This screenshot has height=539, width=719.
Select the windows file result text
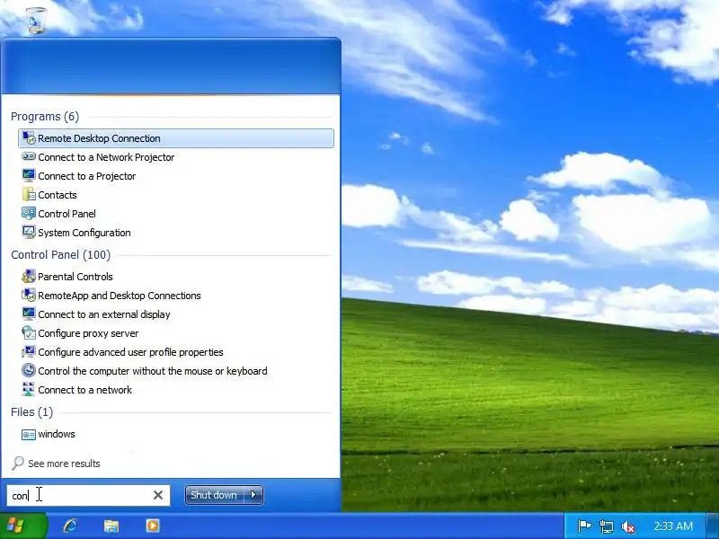57,434
